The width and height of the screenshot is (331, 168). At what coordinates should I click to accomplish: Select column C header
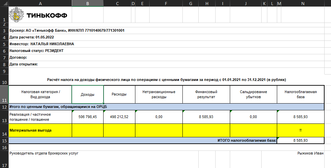117,3
